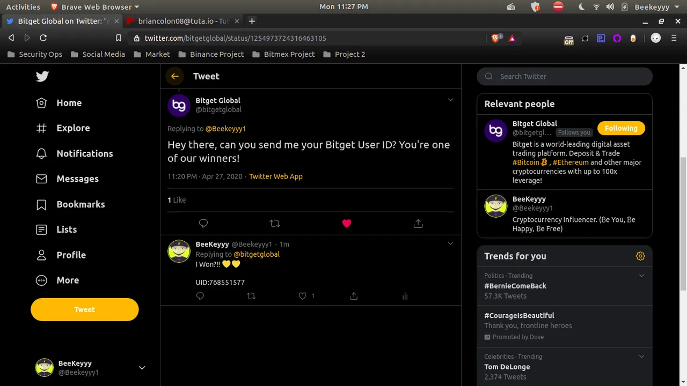The width and height of the screenshot is (687, 386).
Task: Like the BeeKeyyy UID reply
Action: pos(303,296)
